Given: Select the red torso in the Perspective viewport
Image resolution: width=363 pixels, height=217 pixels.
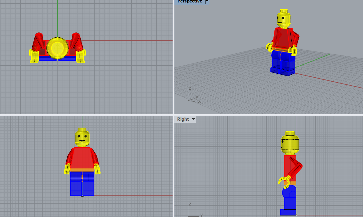Looking at the screenshot, I should (283, 38).
